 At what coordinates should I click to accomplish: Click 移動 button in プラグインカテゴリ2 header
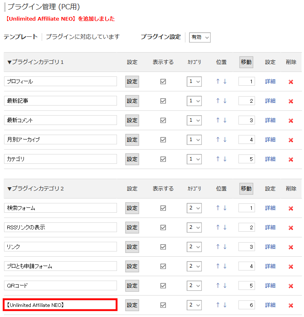[x=246, y=188]
